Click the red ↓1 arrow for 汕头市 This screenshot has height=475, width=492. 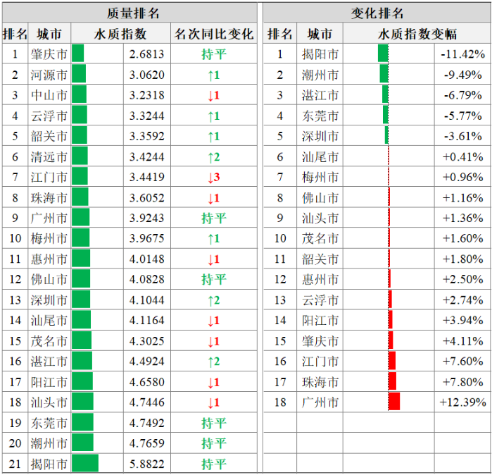[213, 402]
